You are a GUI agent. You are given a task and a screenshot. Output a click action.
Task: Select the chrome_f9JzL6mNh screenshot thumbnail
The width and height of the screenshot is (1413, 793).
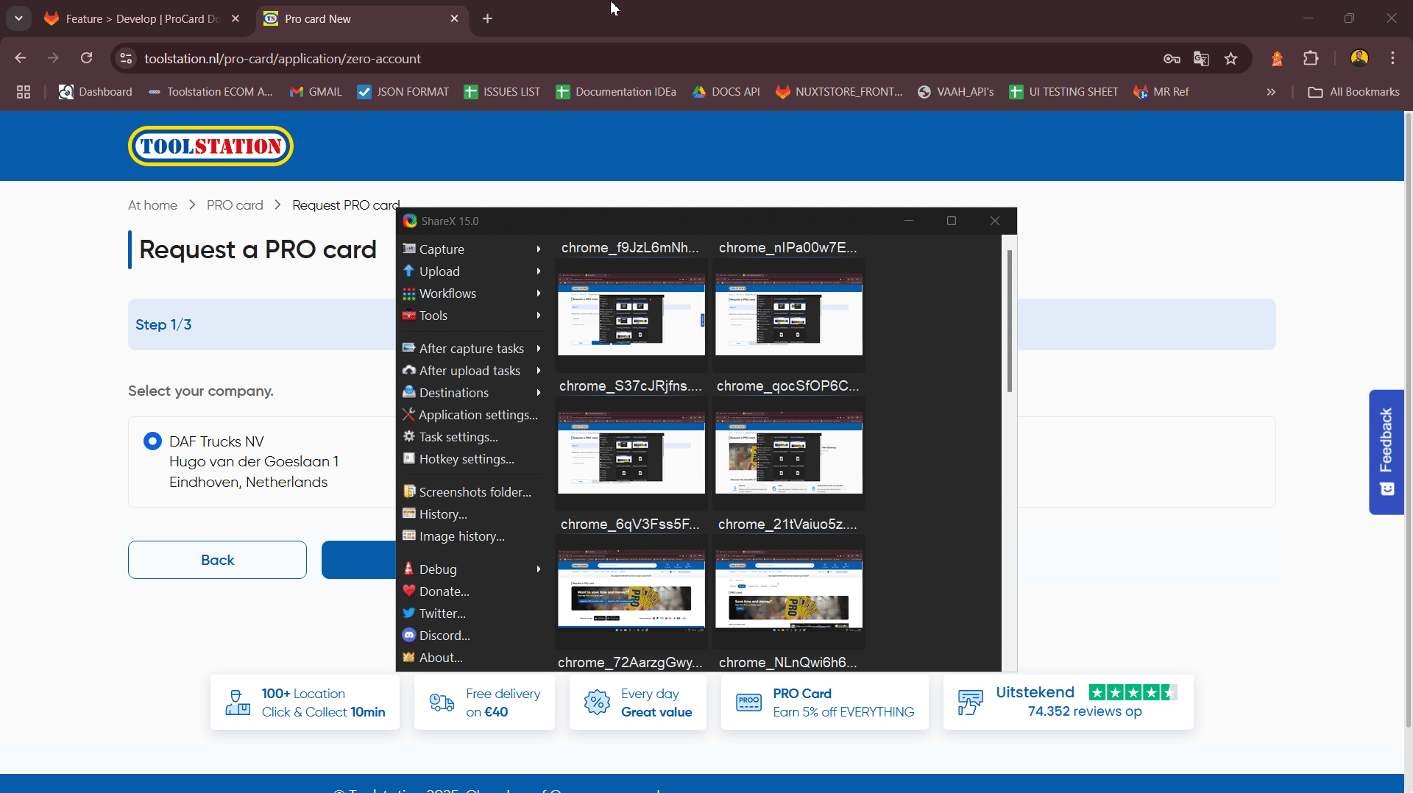click(x=631, y=314)
